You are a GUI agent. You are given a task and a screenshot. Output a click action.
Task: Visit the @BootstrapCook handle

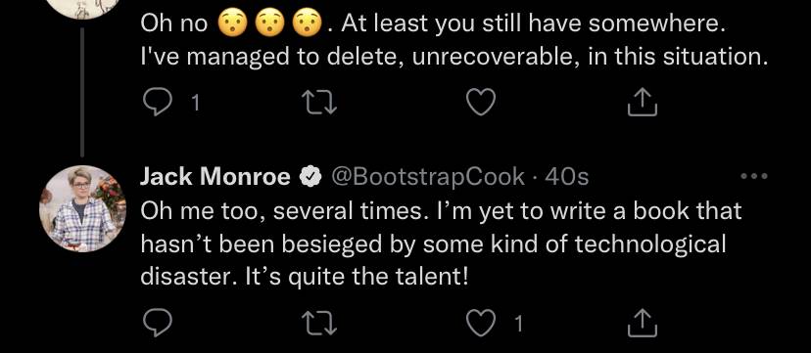coord(428,177)
